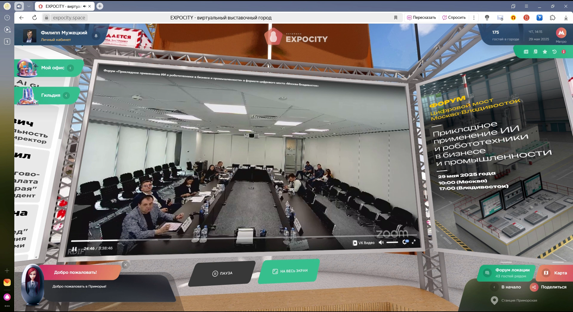This screenshot has height=312, width=573.
Task: Click the Поделиться share icon
Action: pos(534,287)
